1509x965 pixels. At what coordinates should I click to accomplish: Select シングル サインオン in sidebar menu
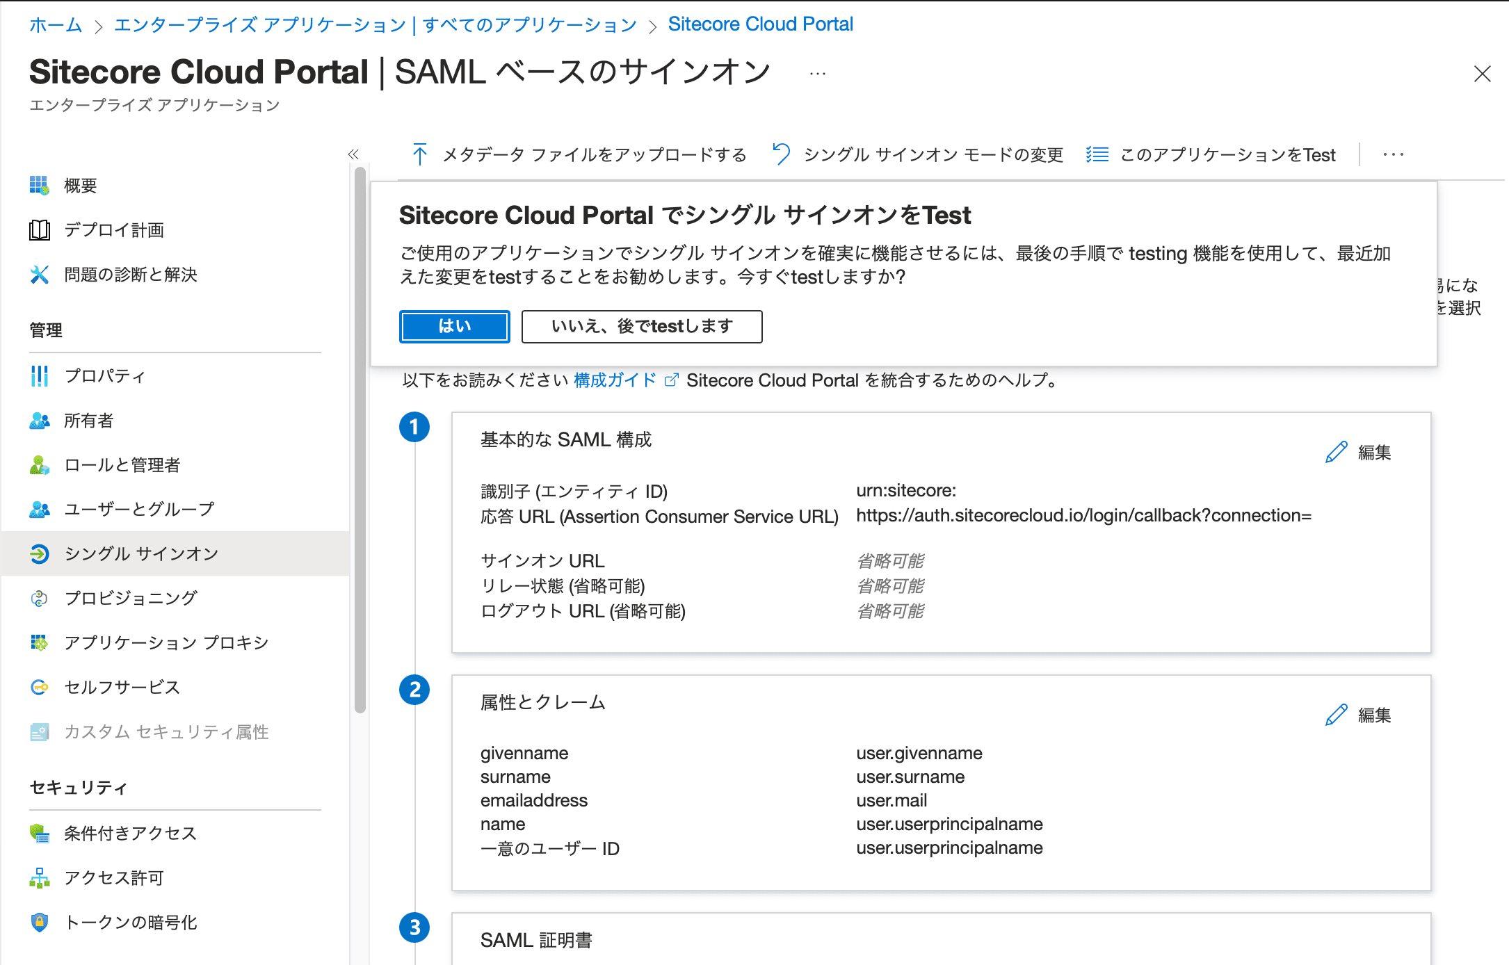pos(141,554)
